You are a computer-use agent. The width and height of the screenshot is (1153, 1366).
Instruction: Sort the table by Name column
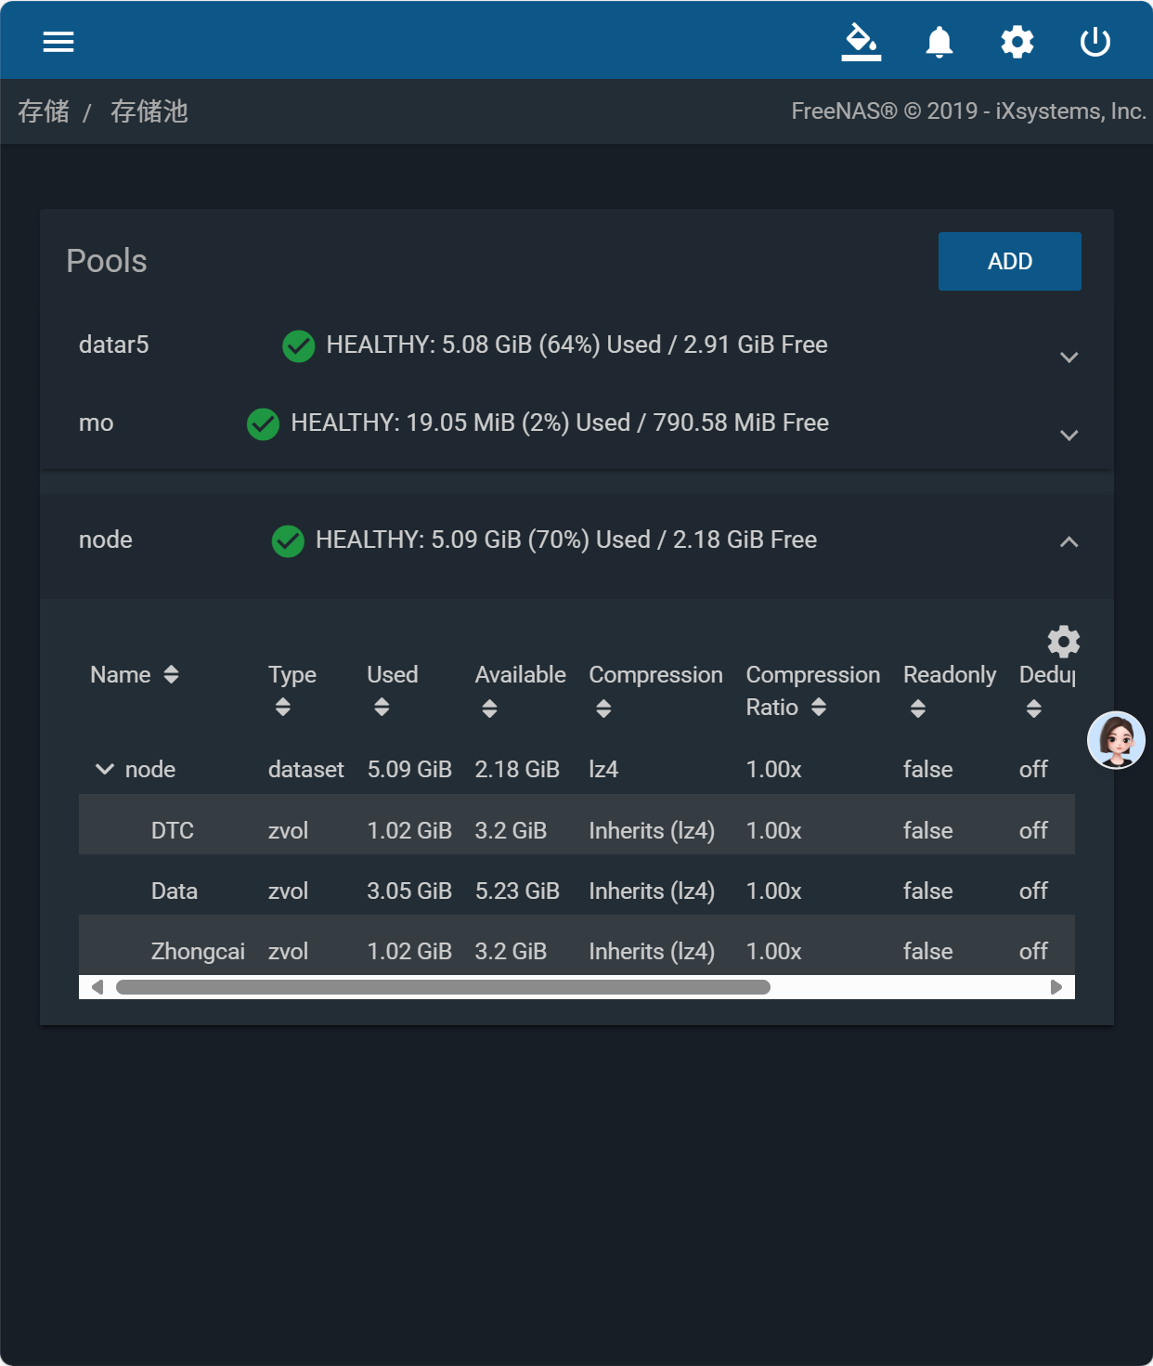click(x=171, y=674)
